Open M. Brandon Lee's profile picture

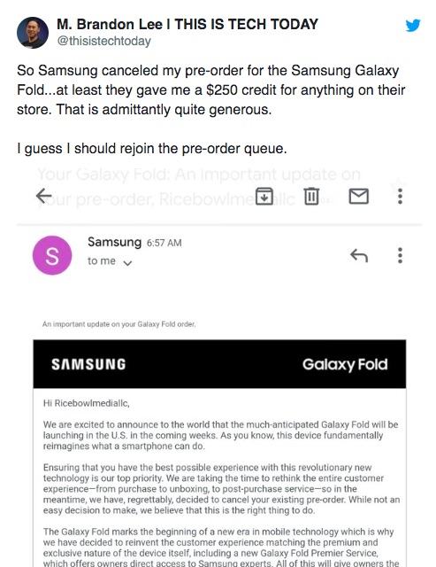pos(33,33)
